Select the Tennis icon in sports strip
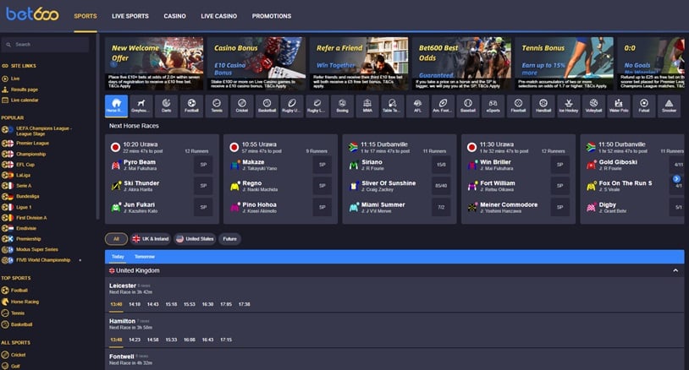The height and width of the screenshot is (370, 689). click(217, 106)
